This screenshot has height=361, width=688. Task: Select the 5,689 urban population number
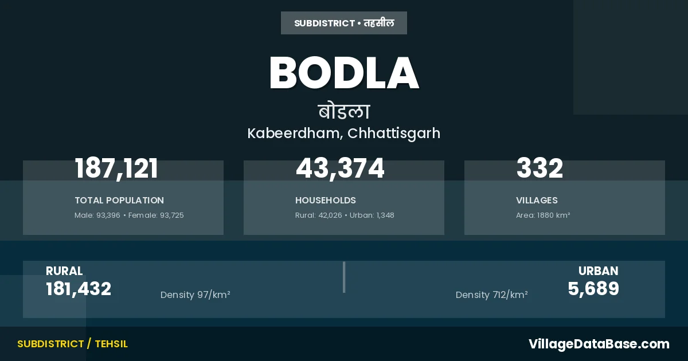593,289
